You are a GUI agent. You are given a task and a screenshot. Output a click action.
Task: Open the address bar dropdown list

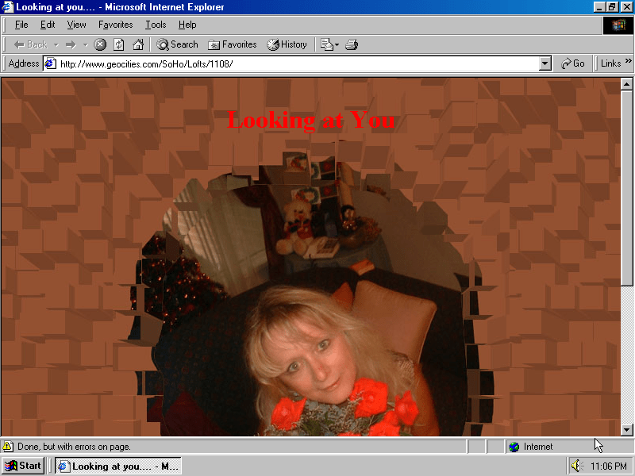[545, 63]
